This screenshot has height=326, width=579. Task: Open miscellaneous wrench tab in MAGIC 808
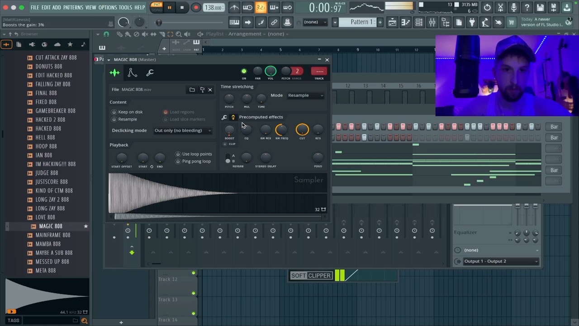coord(150,72)
